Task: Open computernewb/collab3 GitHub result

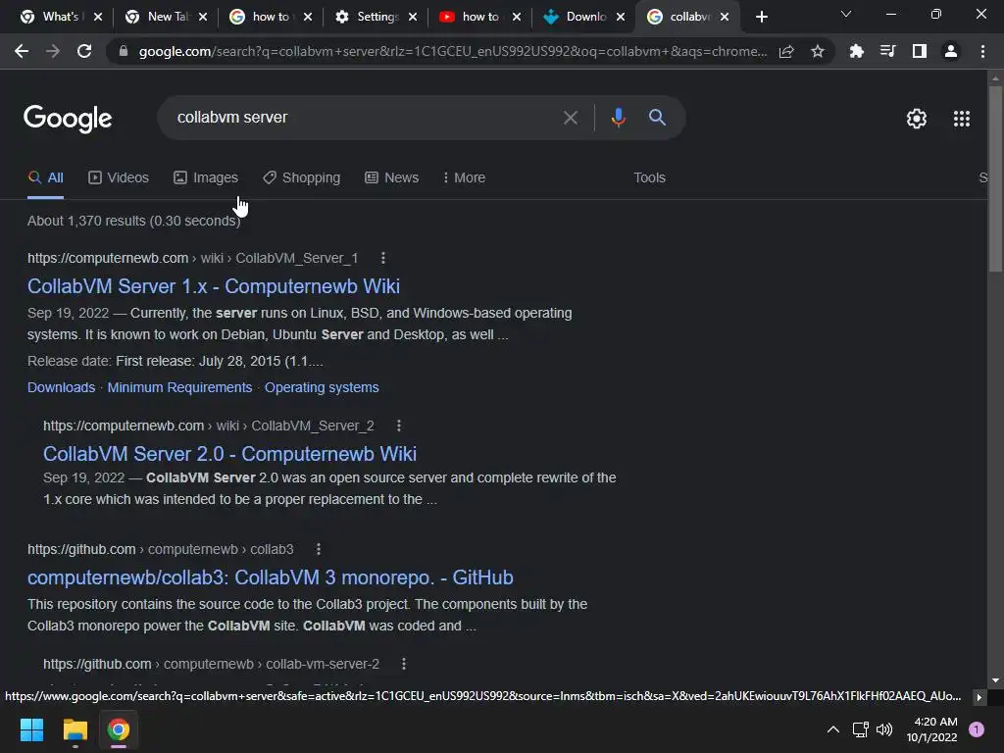Action: (x=271, y=577)
